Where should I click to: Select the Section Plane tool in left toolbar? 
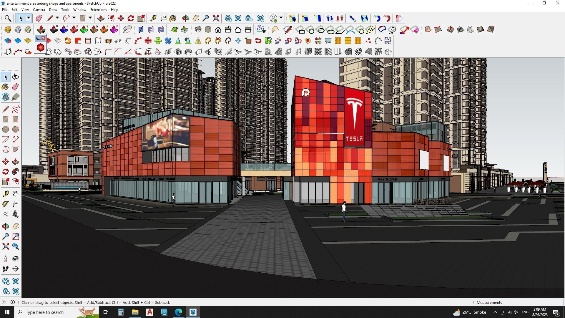pyautogui.click(x=16, y=269)
